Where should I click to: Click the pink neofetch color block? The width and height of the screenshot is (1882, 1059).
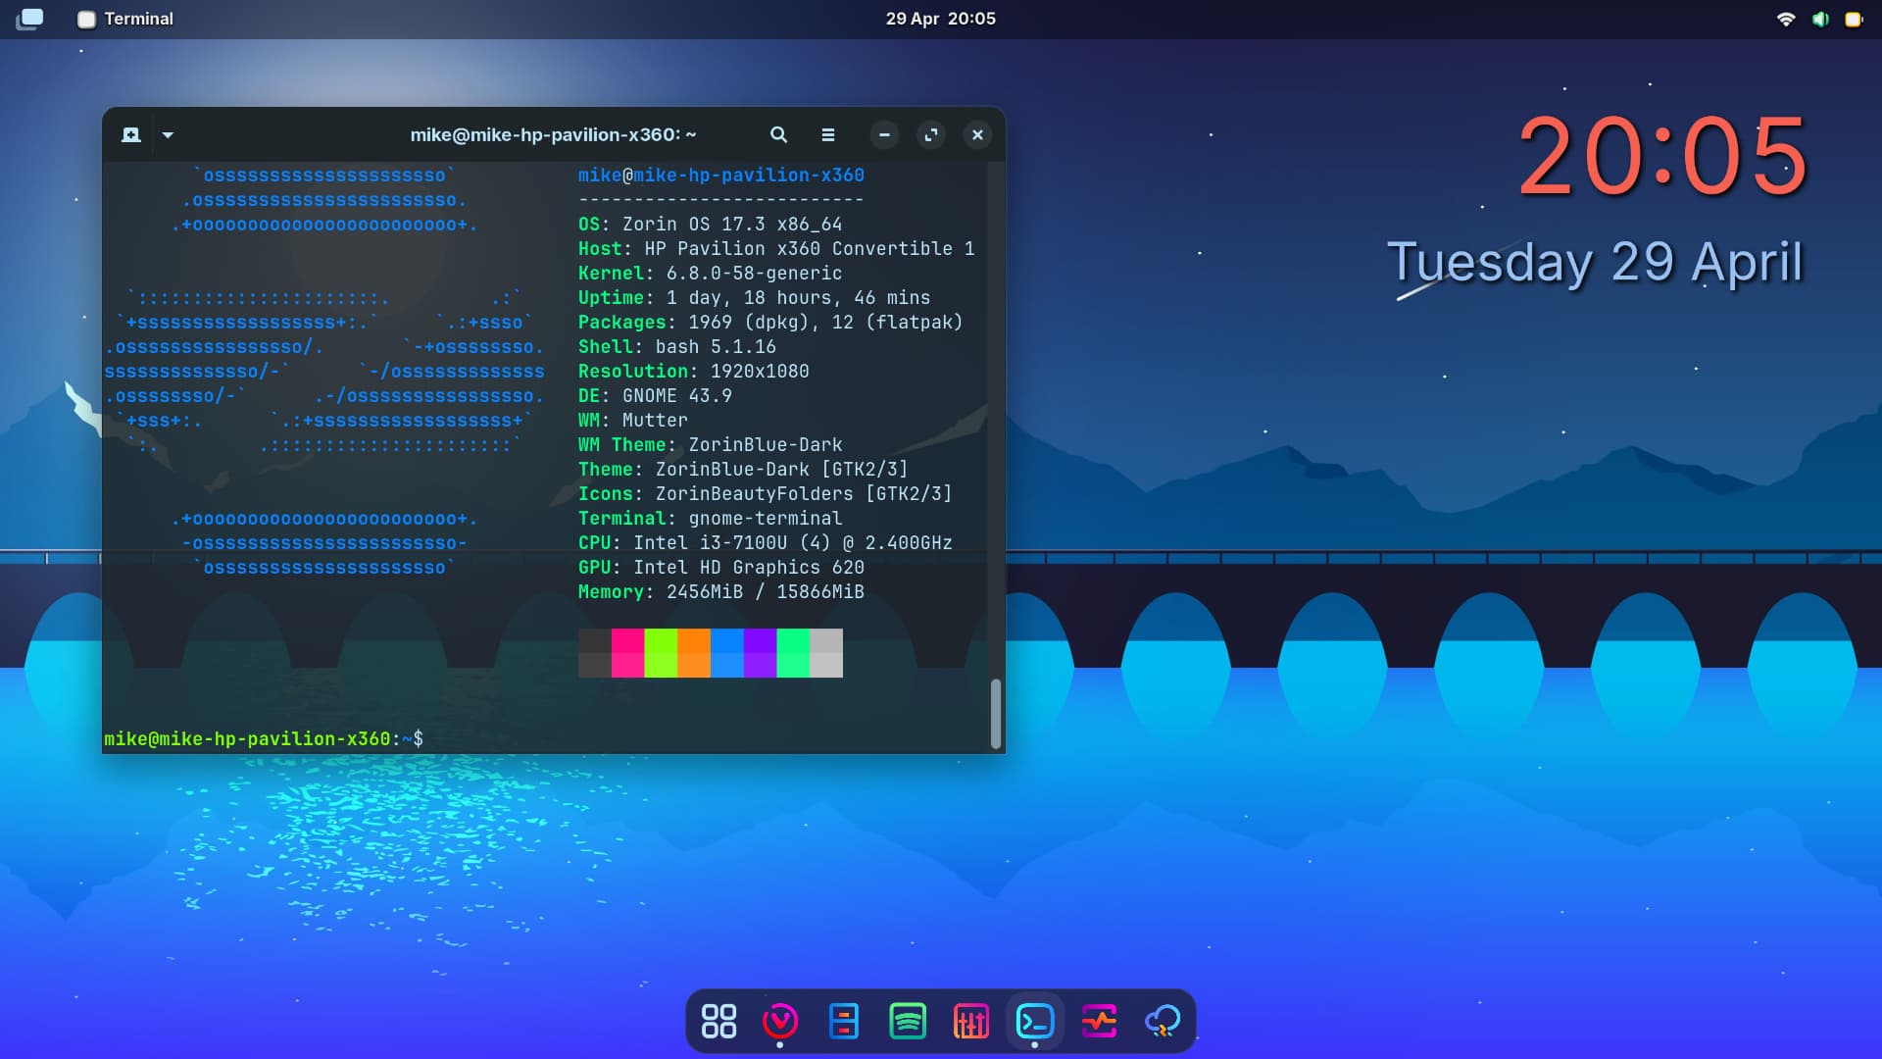pyautogui.click(x=627, y=653)
